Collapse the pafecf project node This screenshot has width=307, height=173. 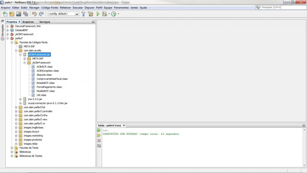8,38
